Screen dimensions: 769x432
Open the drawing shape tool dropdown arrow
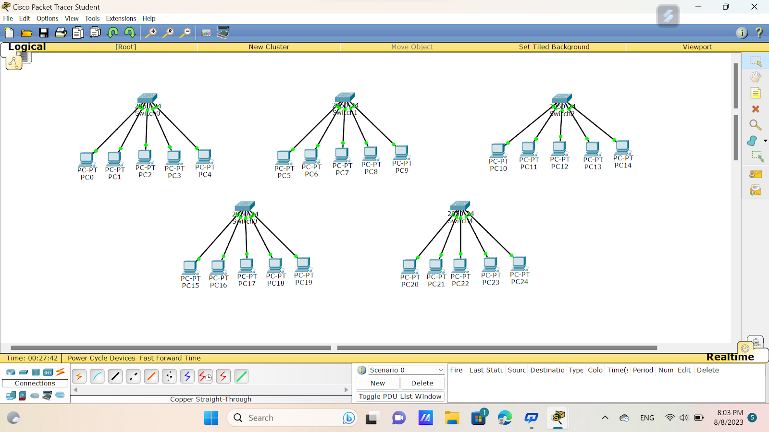click(x=765, y=141)
